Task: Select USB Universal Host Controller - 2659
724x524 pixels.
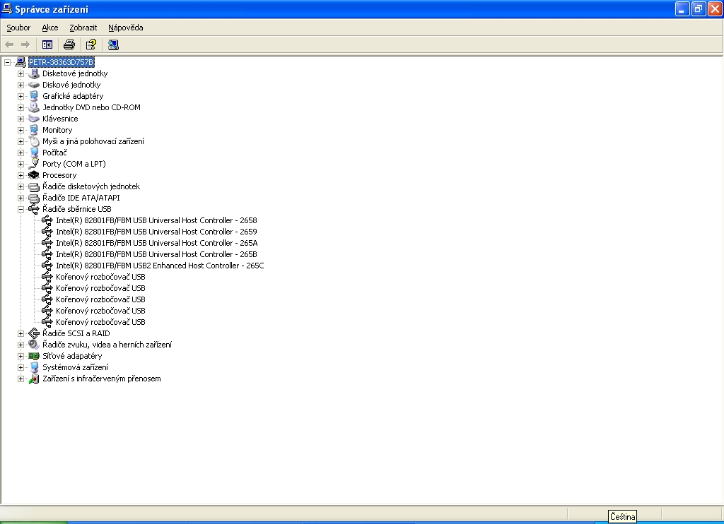Action: pyautogui.click(x=156, y=232)
